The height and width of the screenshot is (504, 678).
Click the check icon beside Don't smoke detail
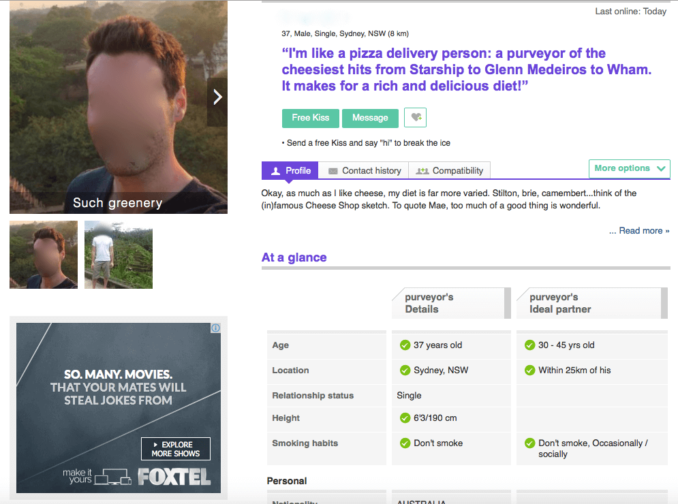point(405,443)
